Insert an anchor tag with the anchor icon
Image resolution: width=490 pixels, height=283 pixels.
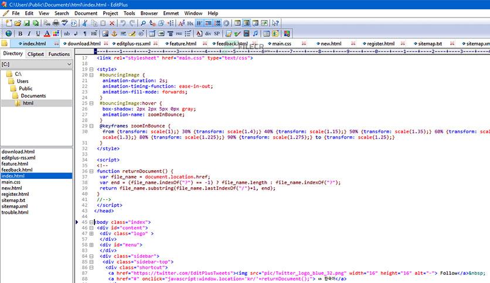click(114, 33)
